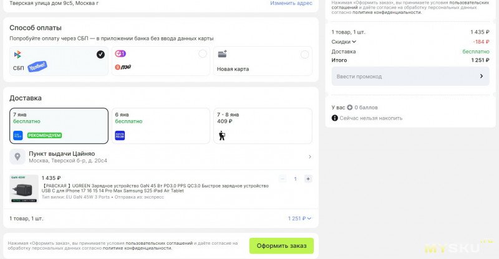Click the courier delivery person icon
The image size is (499, 259).
click(221, 135)
